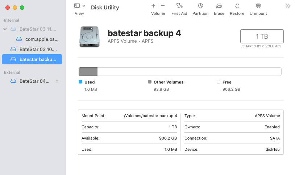Image resolution: width=295 pixels, height=175 pixels.
Task: Click the Device value disk1s5
Action: pos(273,149)
